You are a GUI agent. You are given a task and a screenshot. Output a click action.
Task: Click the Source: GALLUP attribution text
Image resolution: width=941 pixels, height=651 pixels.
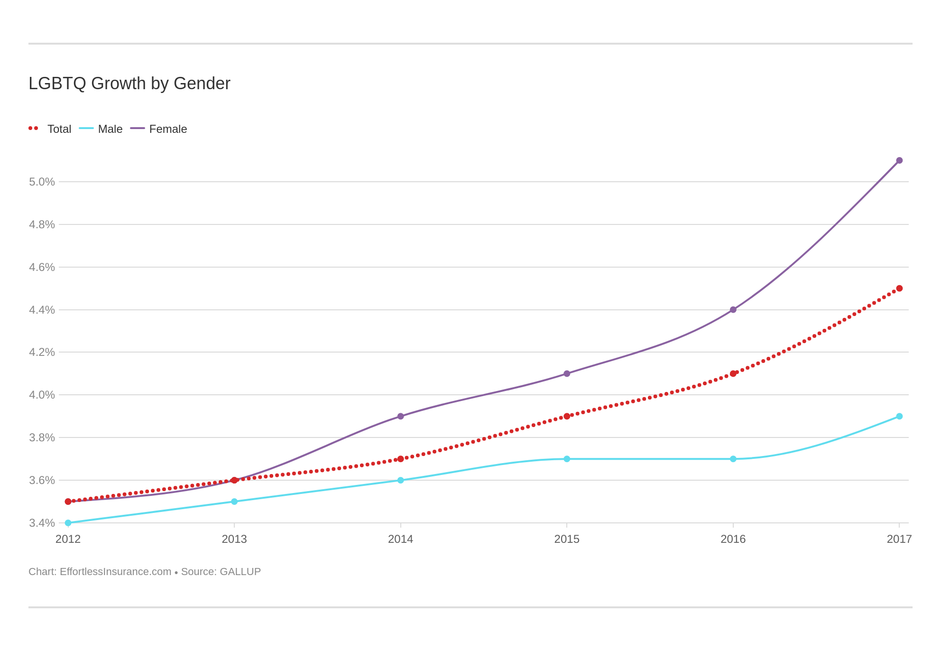(x=221, y=572)
